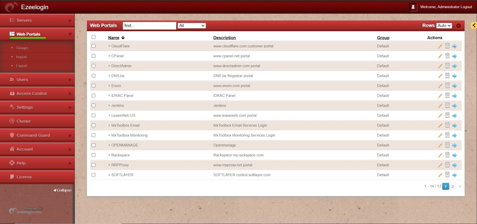This screenshot has width=477, height=224.
Task: Delete the OPENMANAGE portal entry
Action: coord(447,145)
